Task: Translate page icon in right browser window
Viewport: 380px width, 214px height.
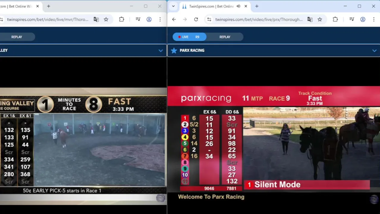Action: 310,19
